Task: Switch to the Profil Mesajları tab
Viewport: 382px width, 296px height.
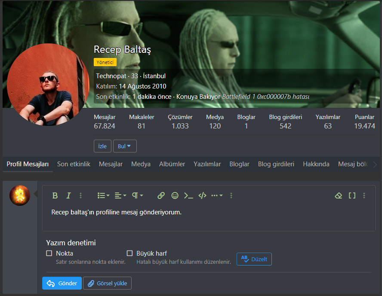Action: click(28, 164)
